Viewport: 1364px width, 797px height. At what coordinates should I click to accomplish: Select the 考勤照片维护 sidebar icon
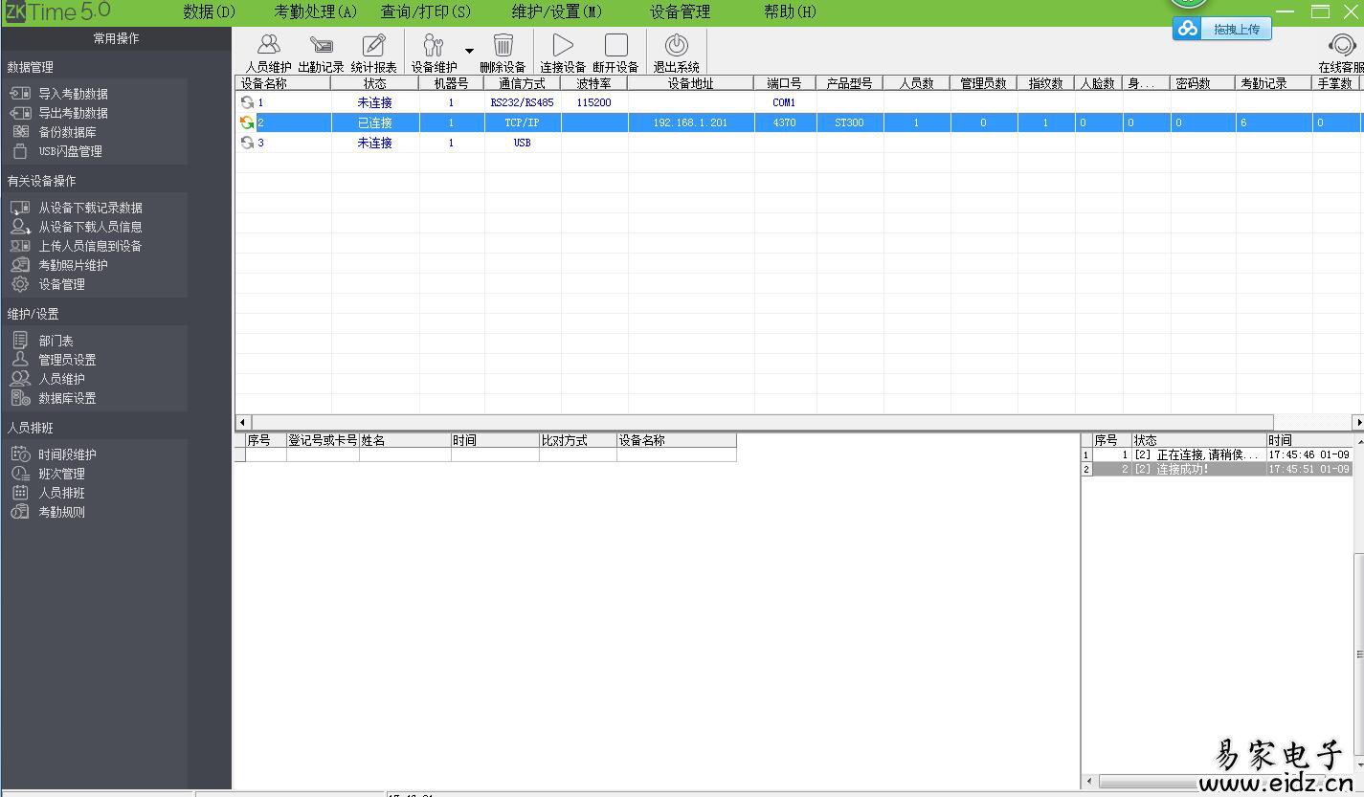click(20, 265)
